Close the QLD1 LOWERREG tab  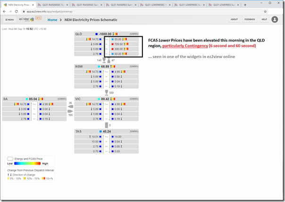coord(238,5)
